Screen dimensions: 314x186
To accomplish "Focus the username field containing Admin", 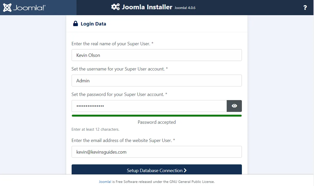I will coord(156,81).
